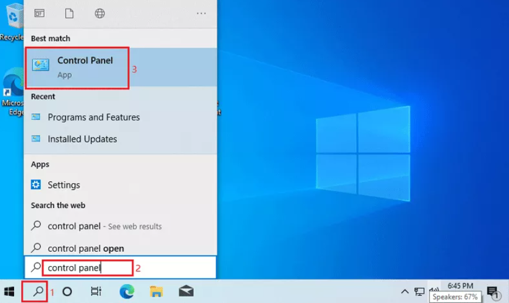Launch Microsoft Edge from taskbar
Image resolution: width=509 pixels, height=303 pixels.
tap(126, 291)
